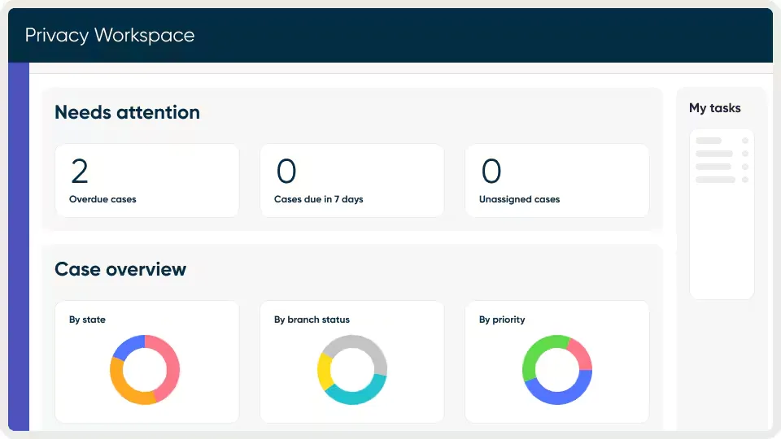Click the My tasks panel heading
Screen dimensions: 781x439
[714, 107]
